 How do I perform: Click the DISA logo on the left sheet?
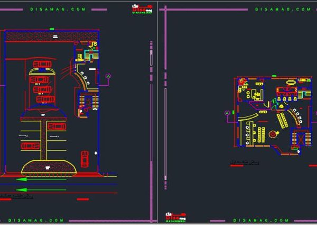click(142, 8)
